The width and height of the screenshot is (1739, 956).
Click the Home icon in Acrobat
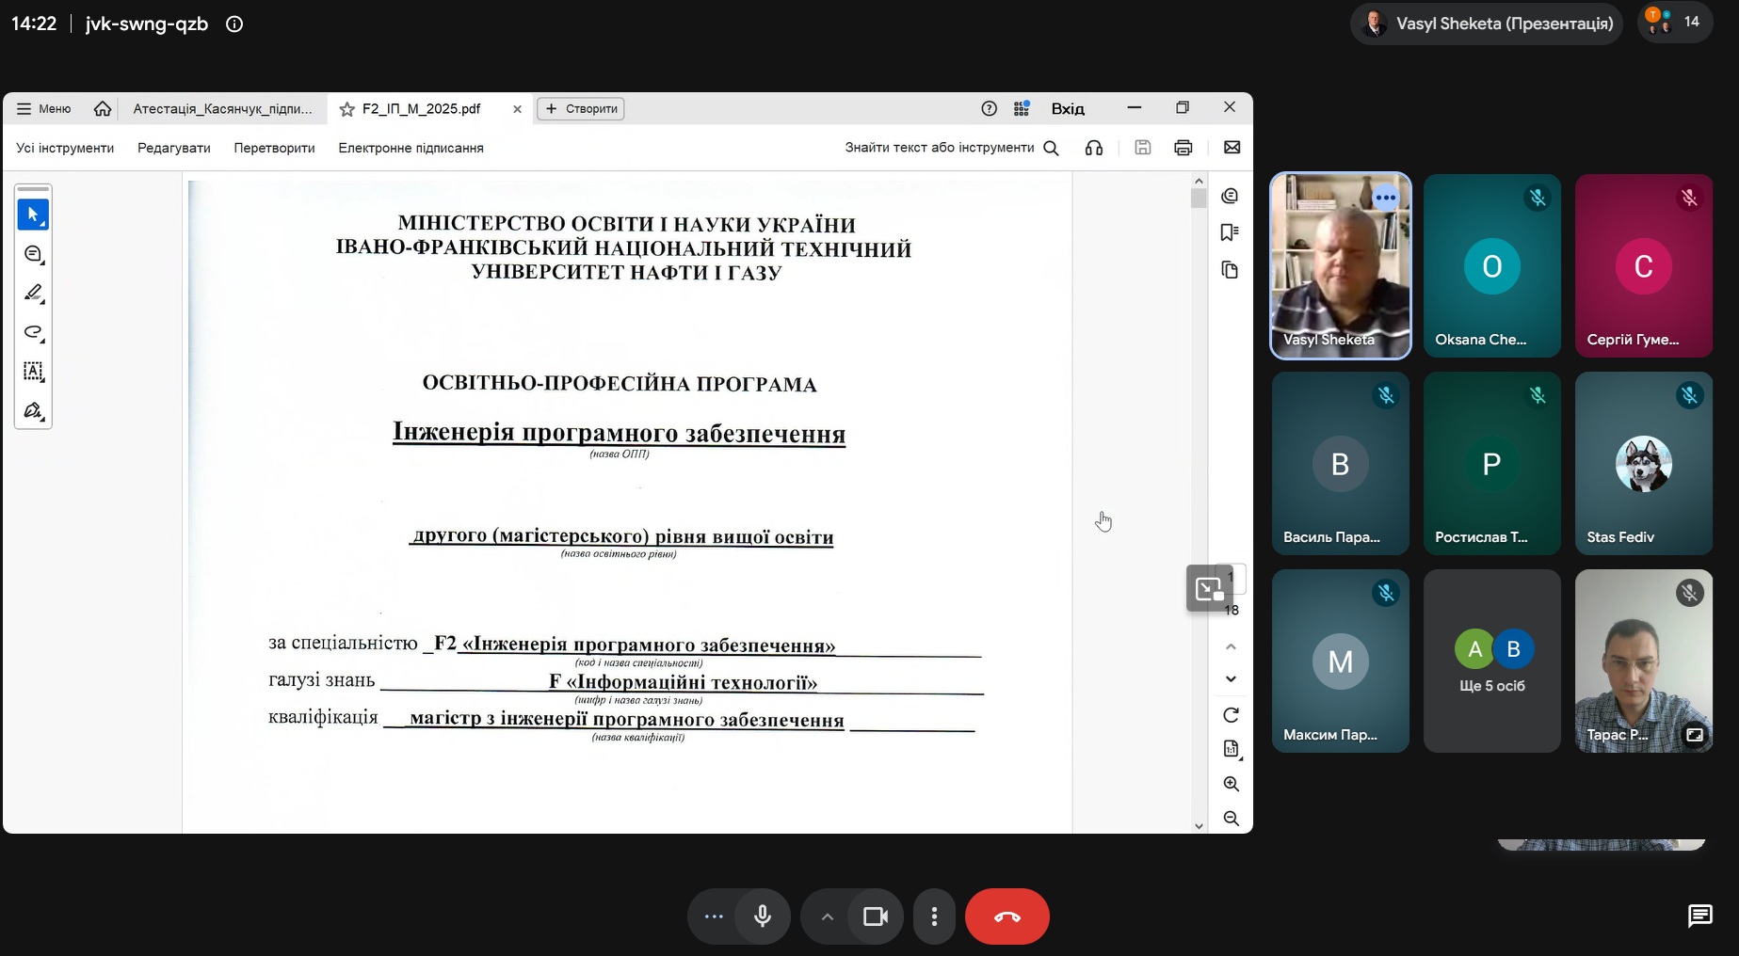[103, 109]
